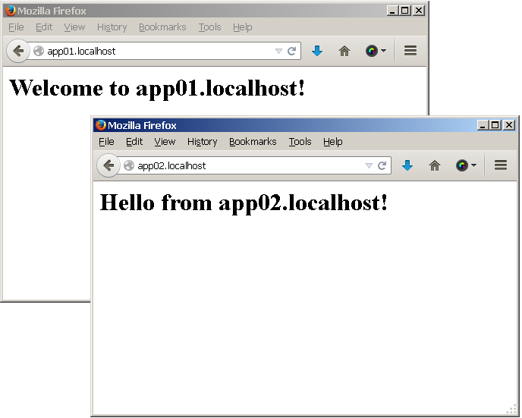
Task: Go to Home in app01 window
Action: (344, 51)
